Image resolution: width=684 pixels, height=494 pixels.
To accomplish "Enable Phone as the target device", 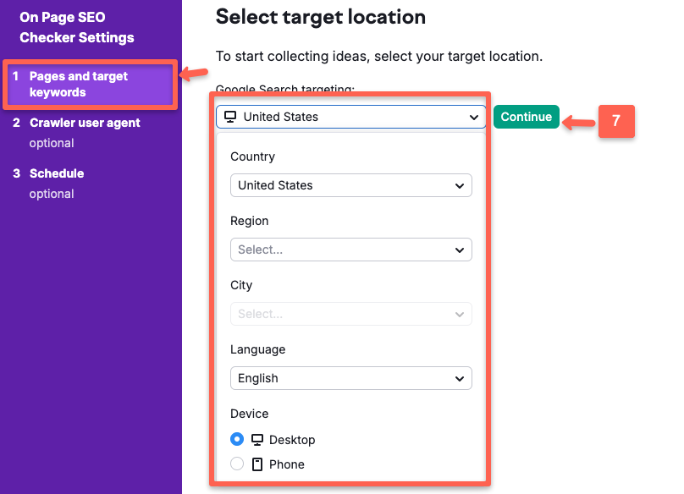I will point(237,464).
